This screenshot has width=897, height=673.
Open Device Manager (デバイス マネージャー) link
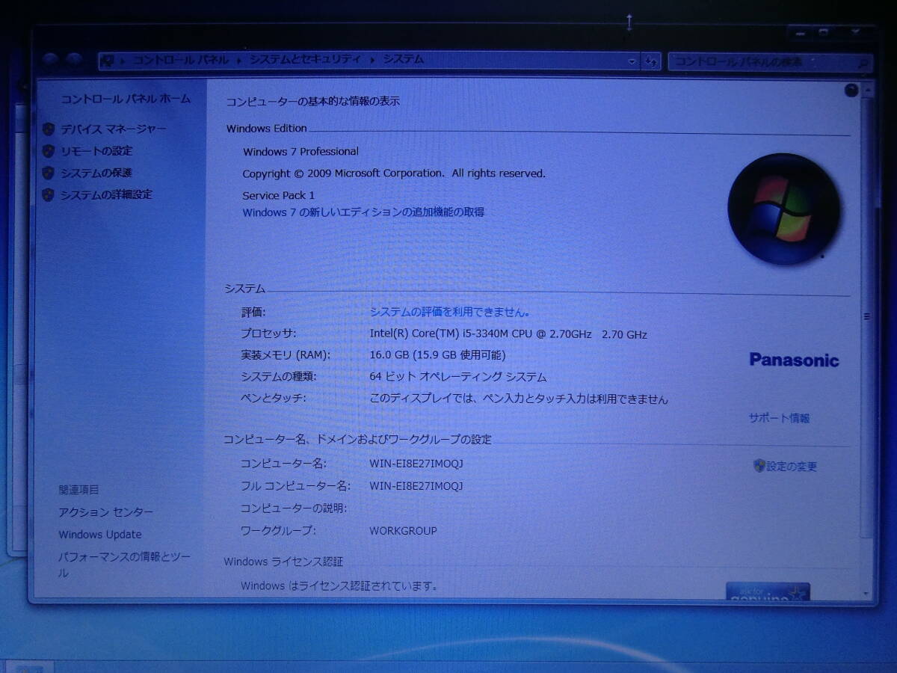114,129
